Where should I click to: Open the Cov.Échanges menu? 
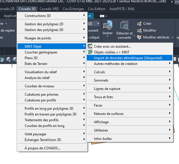pyautogui.click(x=73, y=9)
